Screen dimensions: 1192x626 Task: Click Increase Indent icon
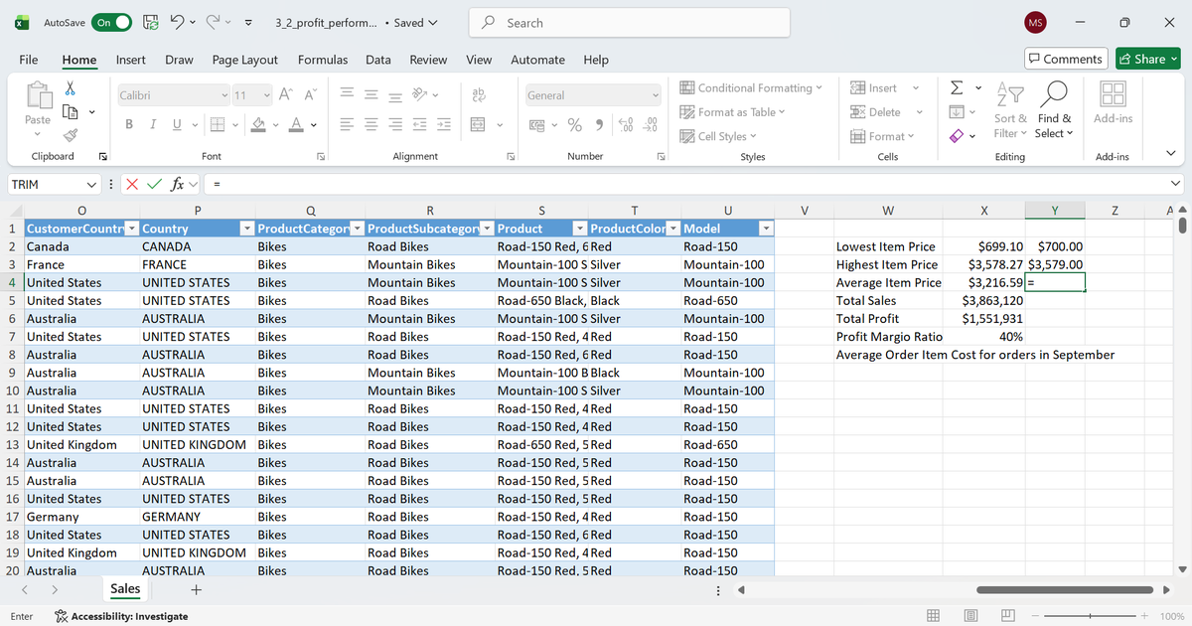coord(444,125)
